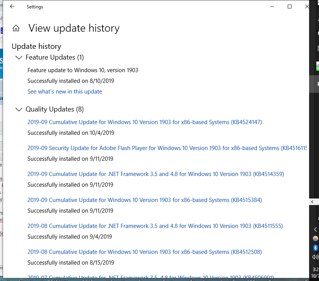The width and height of the screenshot is (319, 281).
Task: Click the Bluetooth tray icon
Action: [x=315, y=248]
